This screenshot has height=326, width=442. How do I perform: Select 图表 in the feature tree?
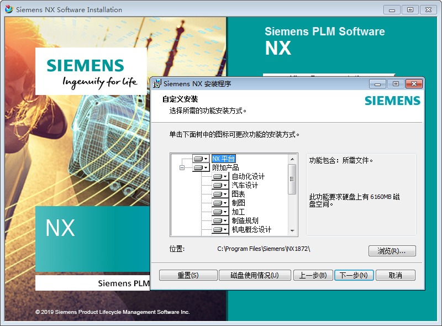pos(238,194)
